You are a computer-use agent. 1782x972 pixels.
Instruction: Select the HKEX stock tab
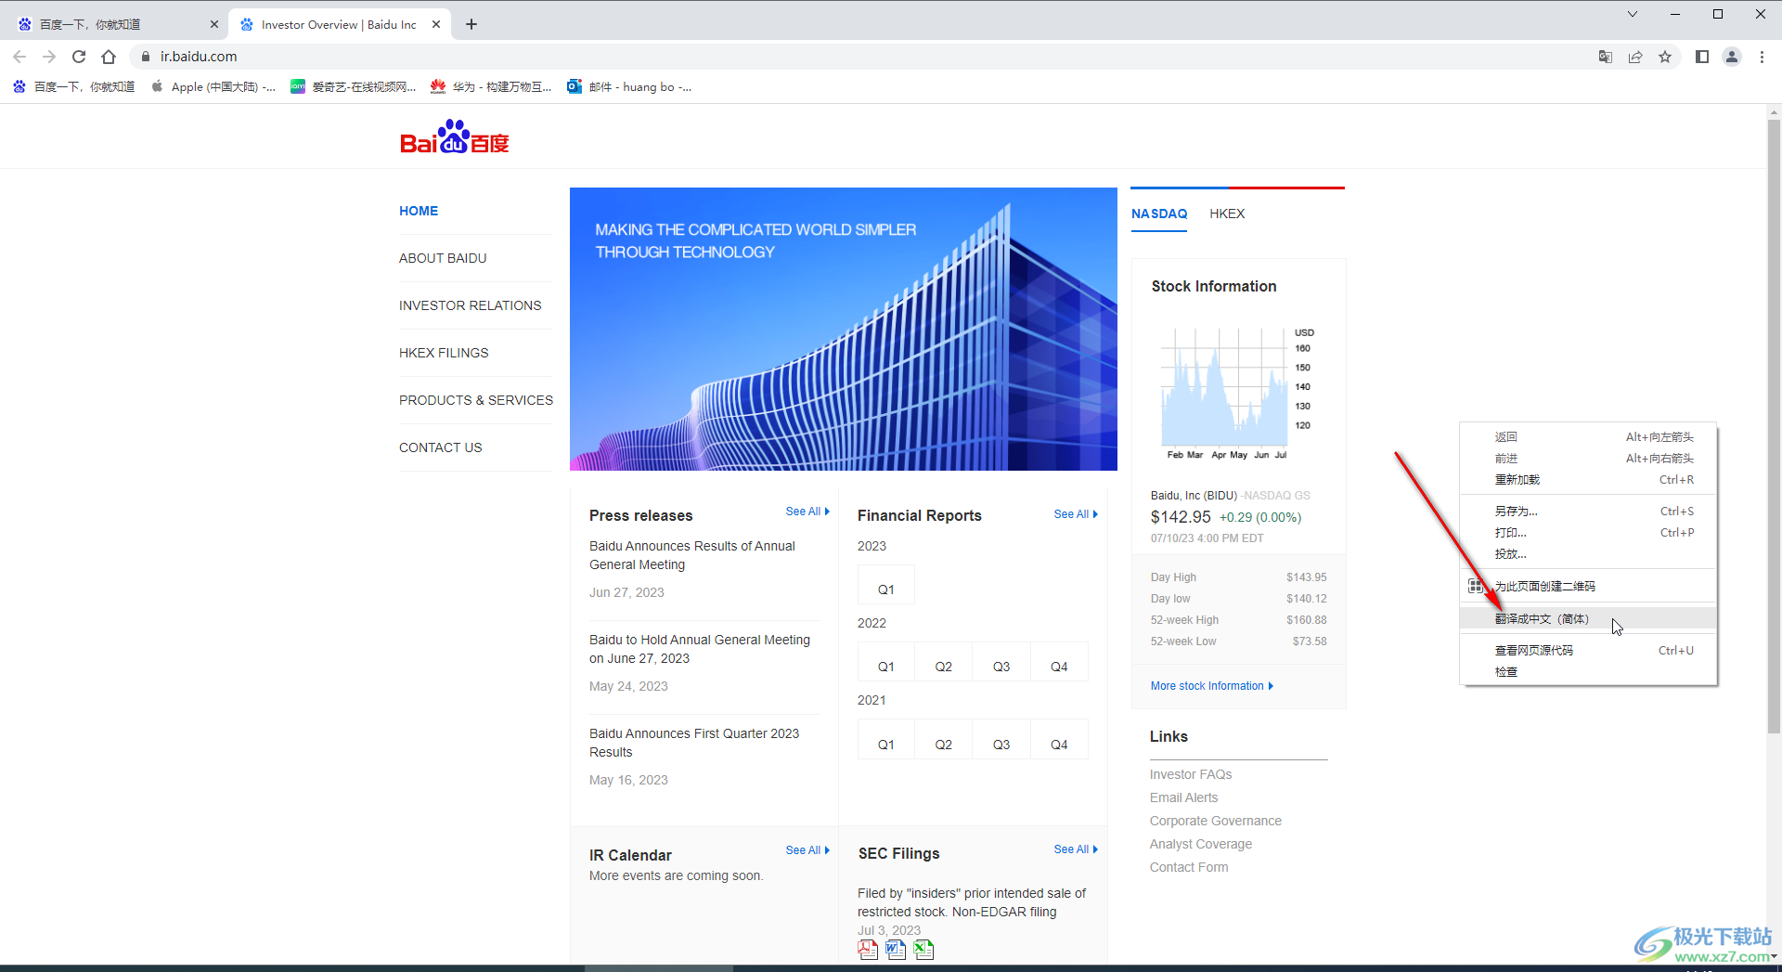pyautogui.click(x=1227, y=214)
